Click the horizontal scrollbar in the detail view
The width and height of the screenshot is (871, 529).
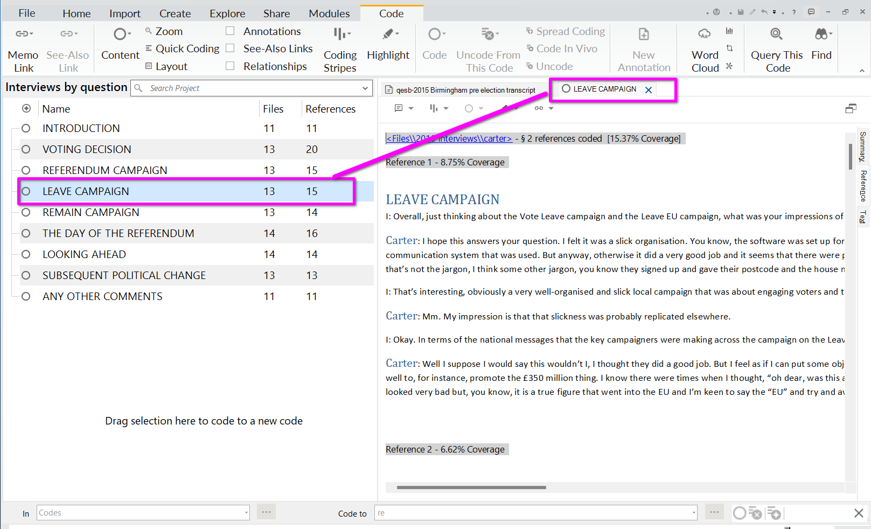click(x=471, y=488)
